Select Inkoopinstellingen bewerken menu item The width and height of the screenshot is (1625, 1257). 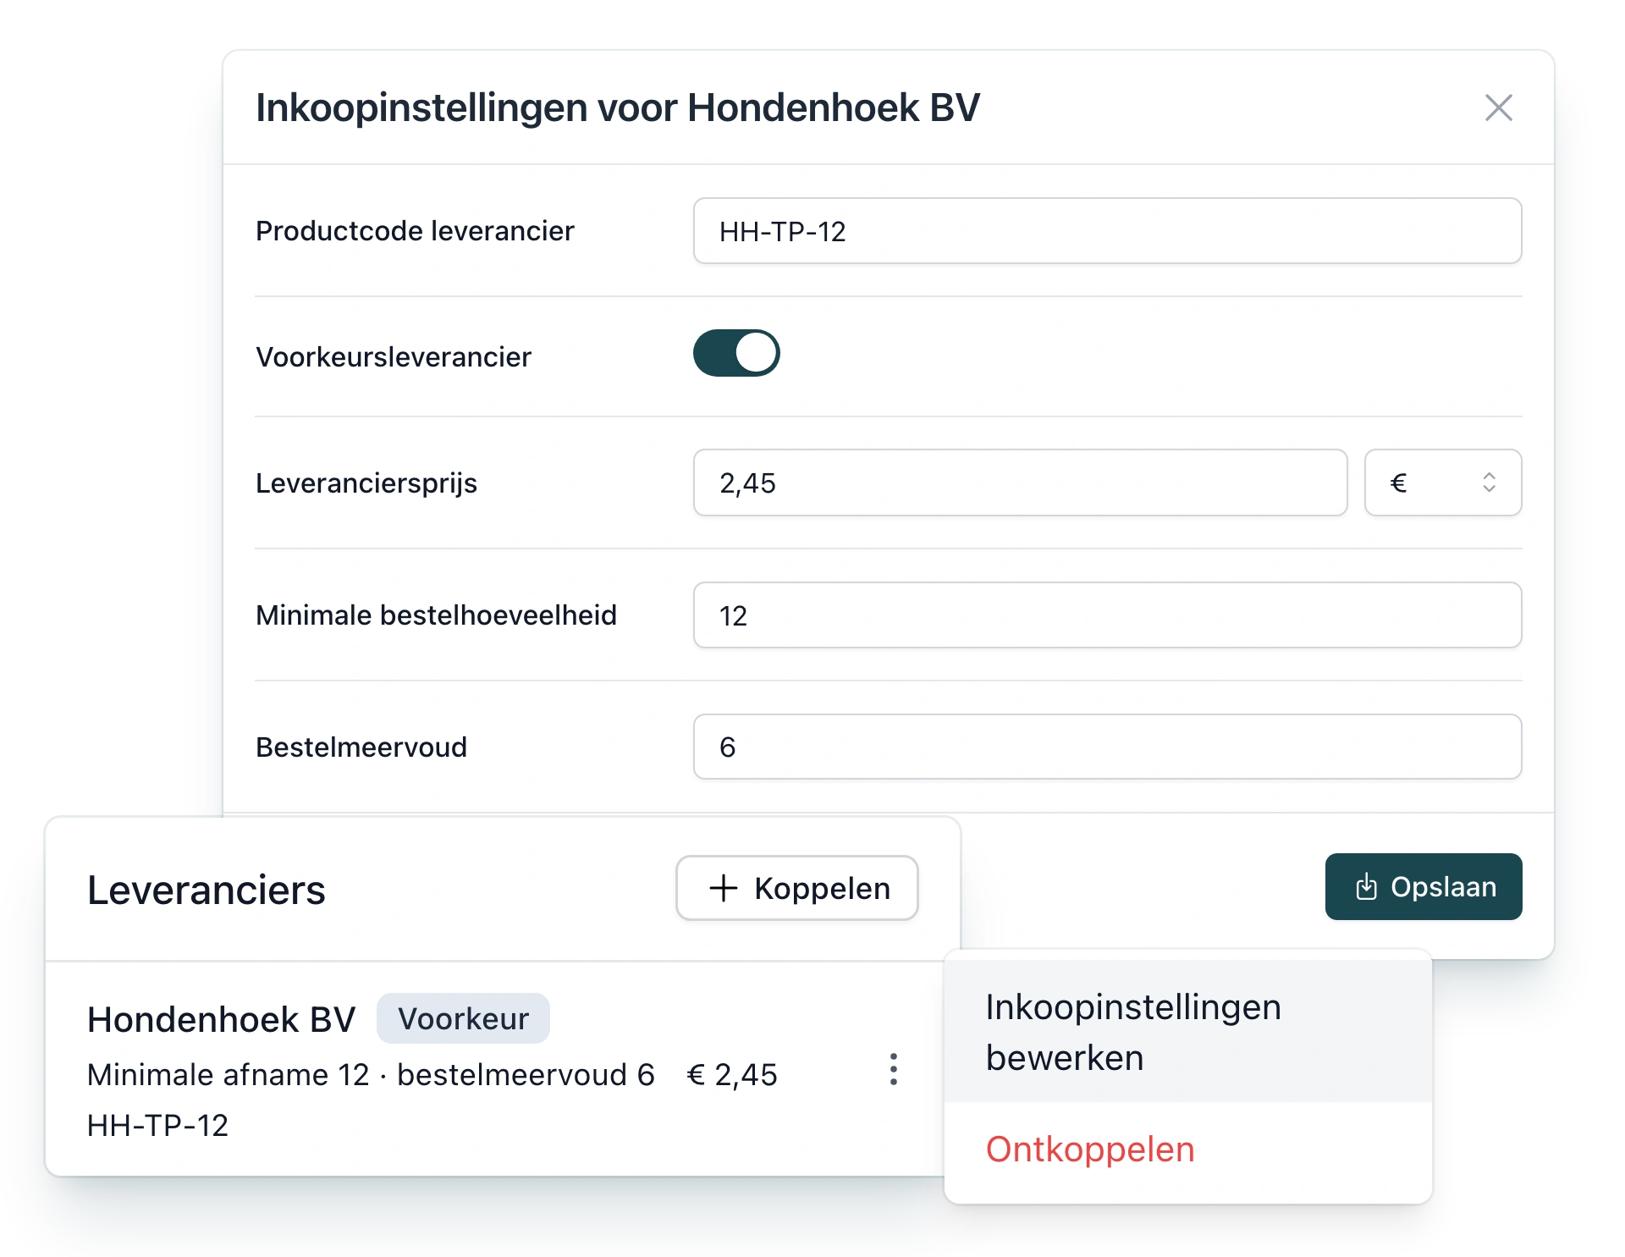point(1188,1032)
